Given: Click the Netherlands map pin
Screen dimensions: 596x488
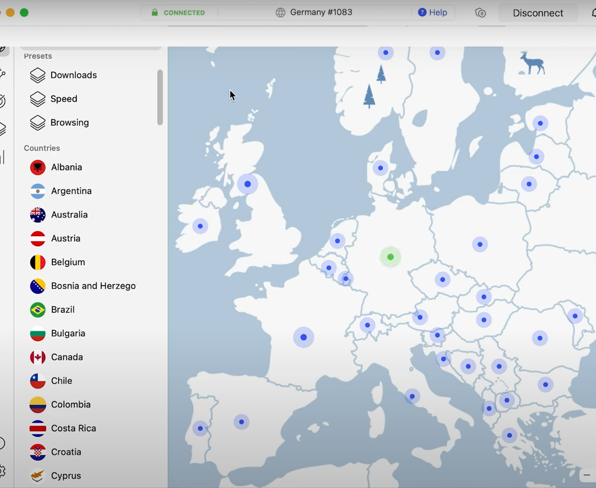Looking at the screenshot, I should click(x=337, y=241).
